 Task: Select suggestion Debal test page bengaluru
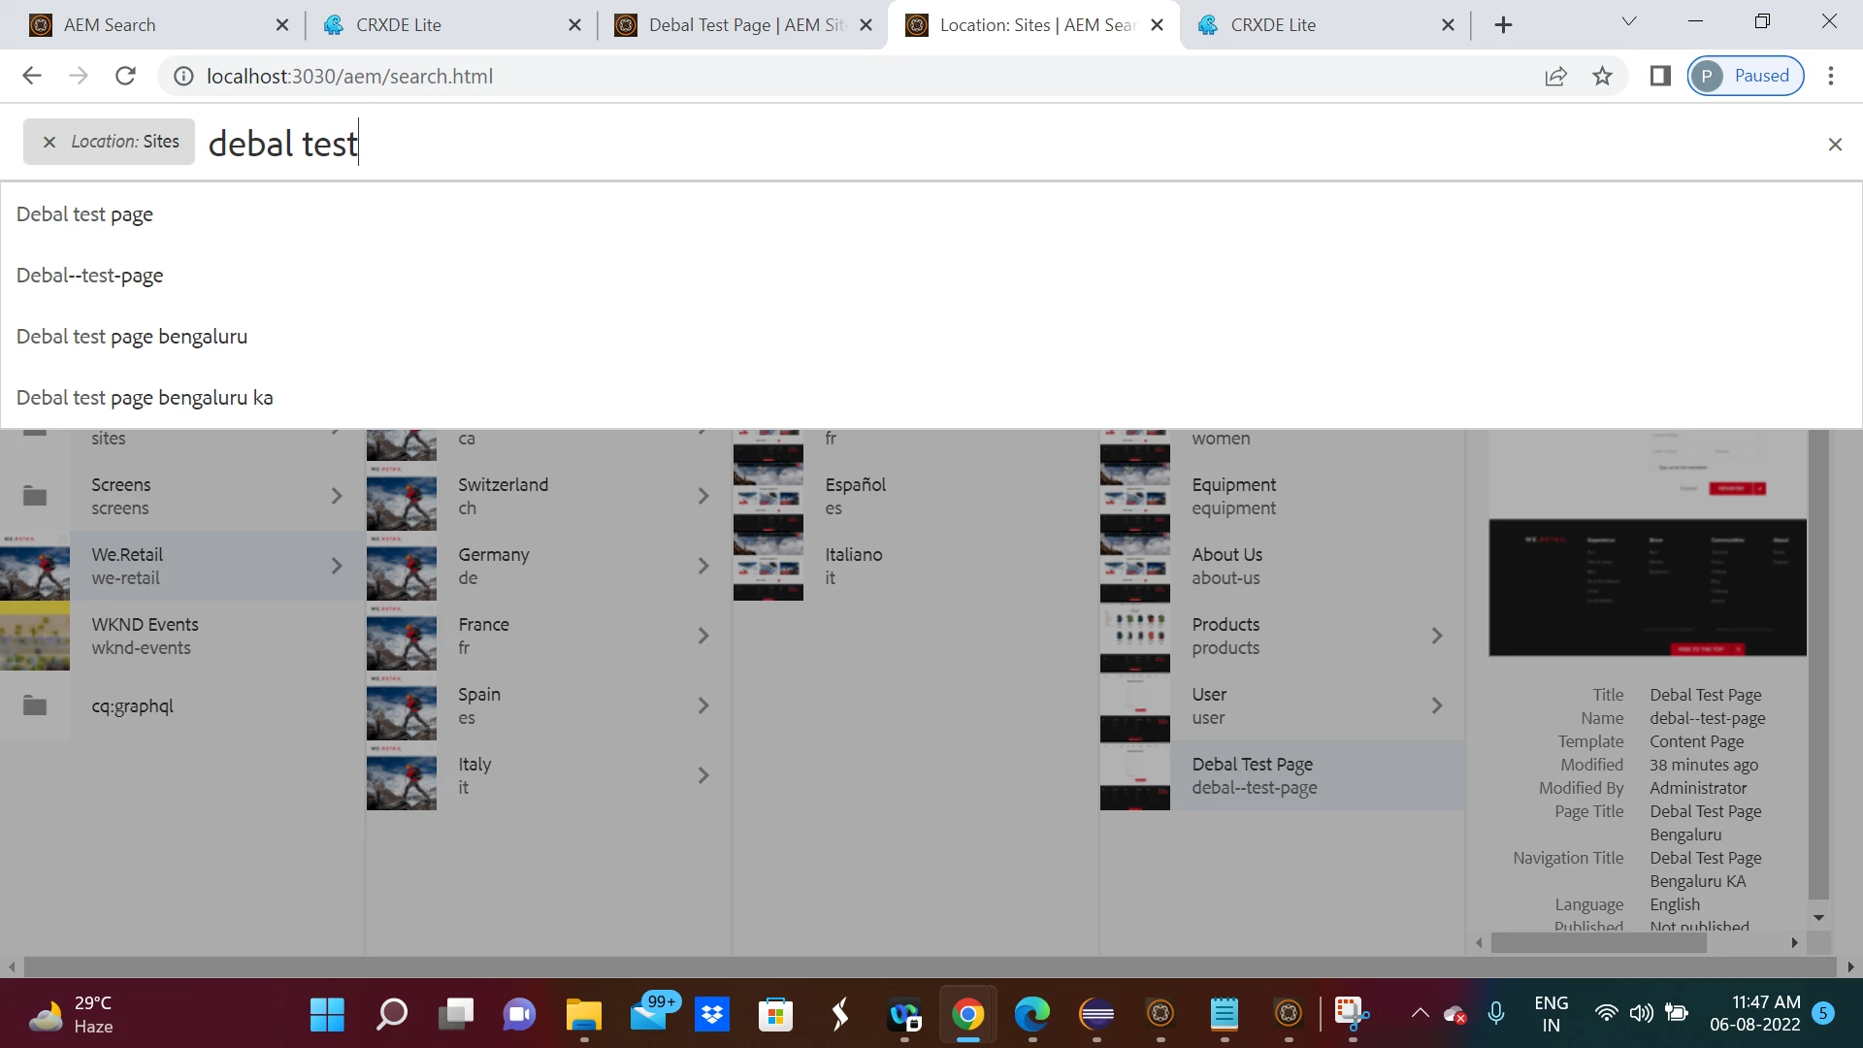point(132,337)
